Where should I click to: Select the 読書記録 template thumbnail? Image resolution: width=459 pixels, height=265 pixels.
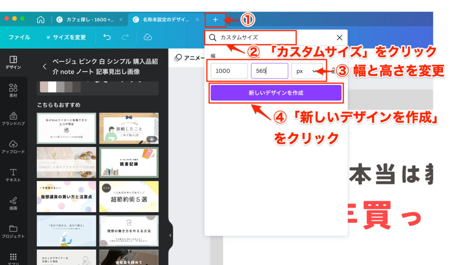pos(129,162)
